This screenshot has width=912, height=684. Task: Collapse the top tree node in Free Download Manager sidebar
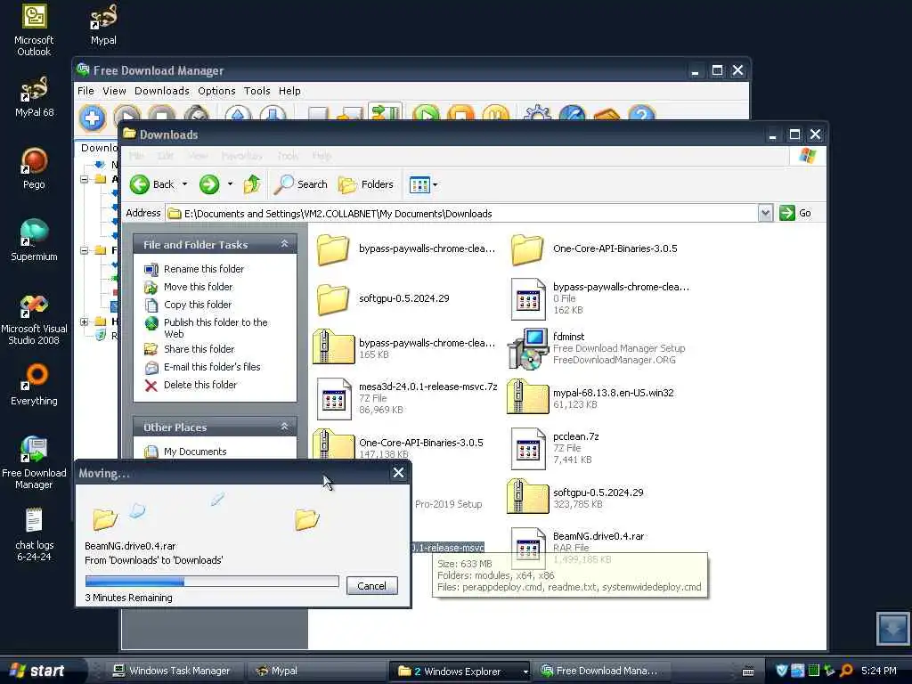pos(85,179)
